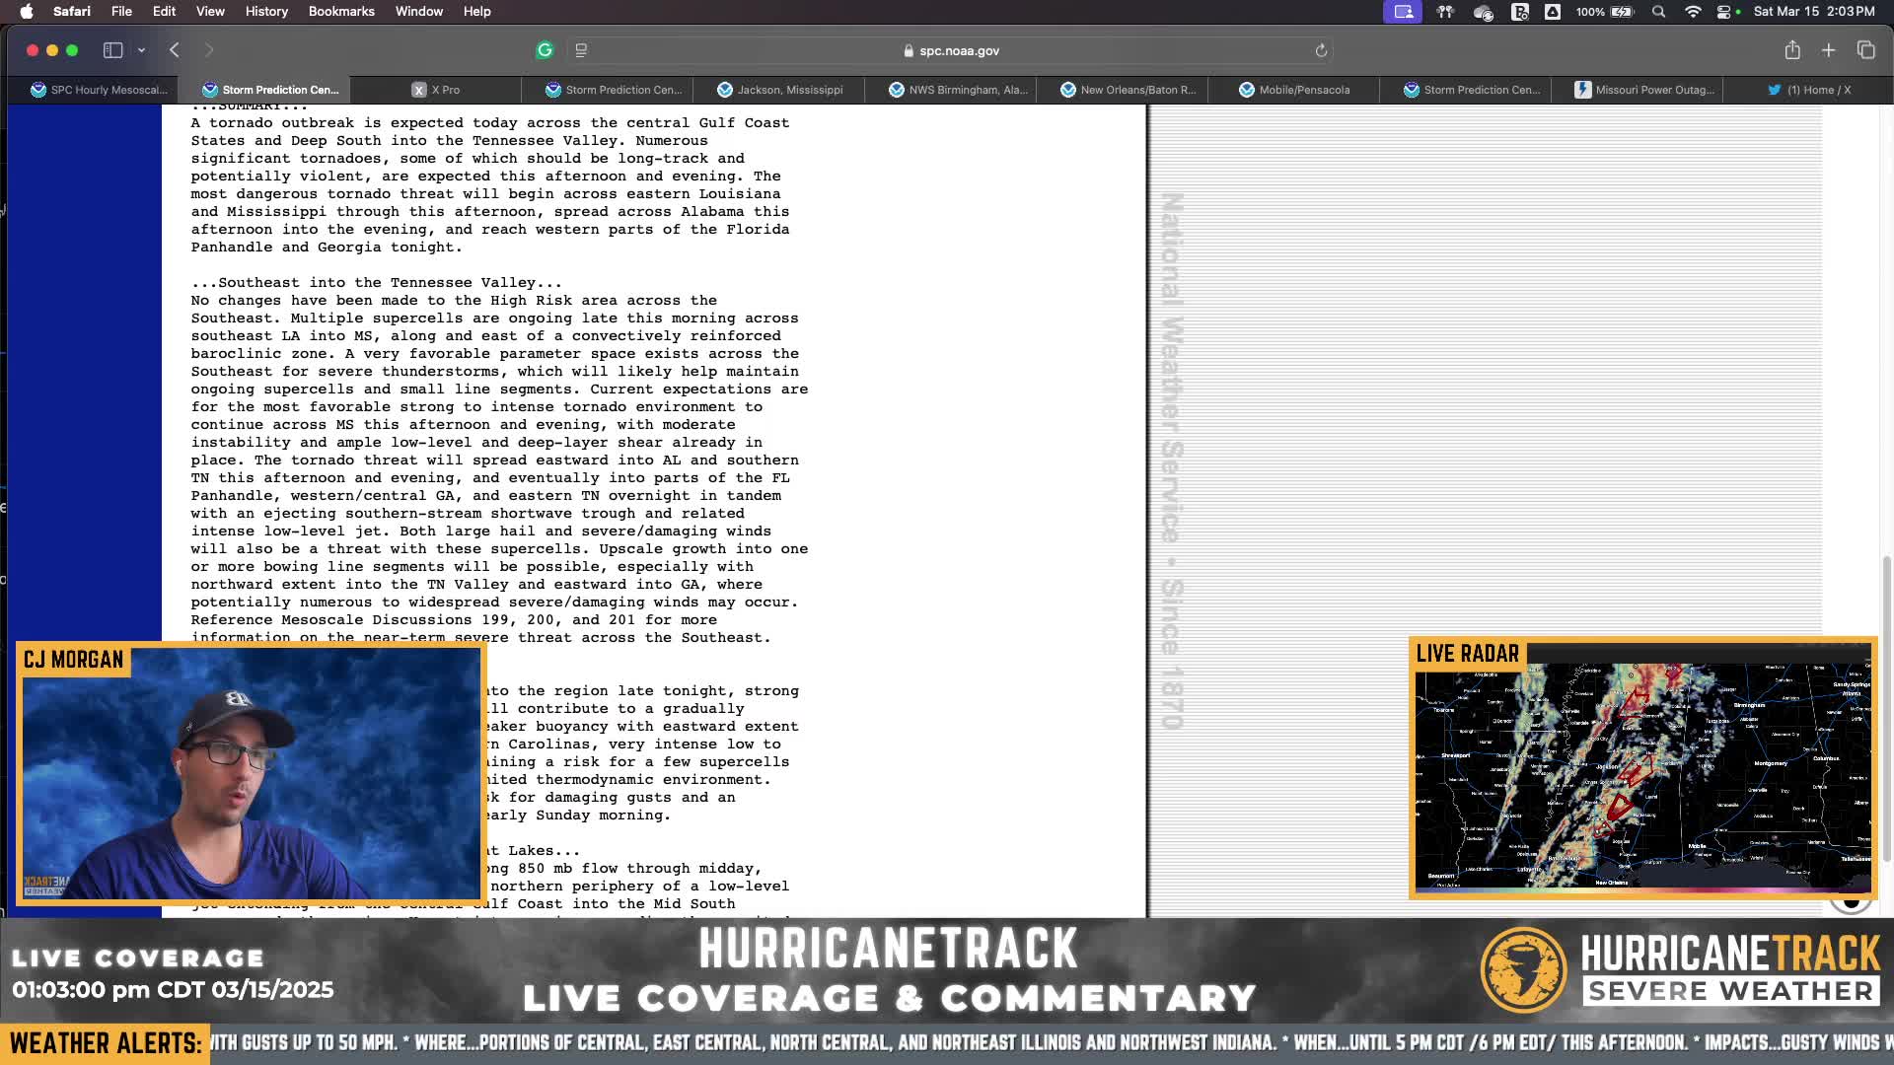1894x1065 pixels.
Task: Open the History menu
Action: (x=266, y=12)
